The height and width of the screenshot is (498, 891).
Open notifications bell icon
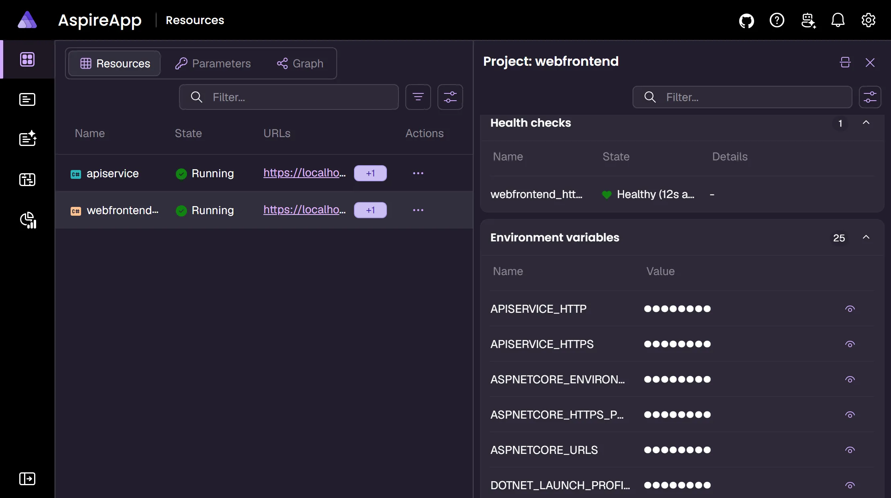(x=838, y=20)
